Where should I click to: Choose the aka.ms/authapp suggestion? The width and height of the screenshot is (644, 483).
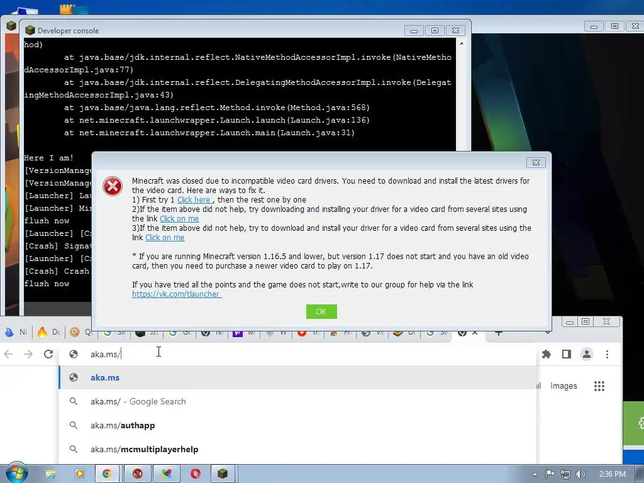(297, 425)
